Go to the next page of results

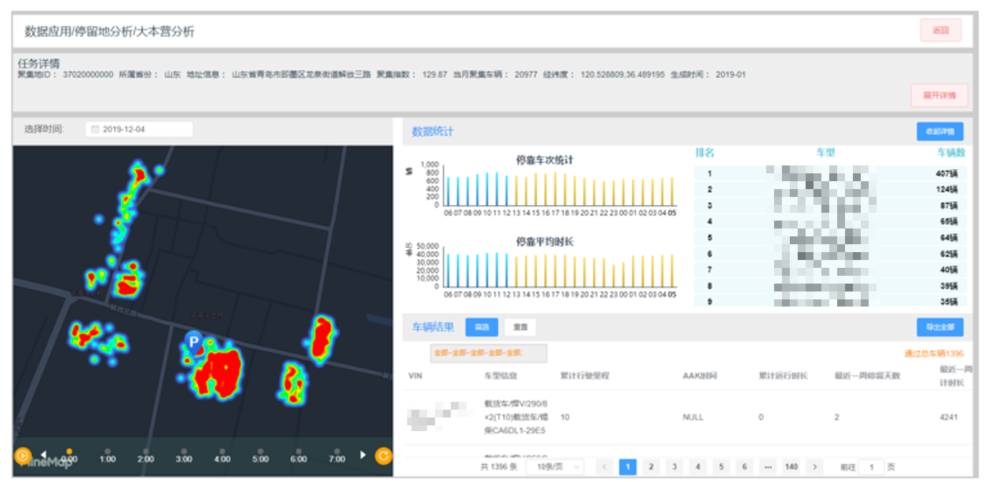tap(814, 467)
